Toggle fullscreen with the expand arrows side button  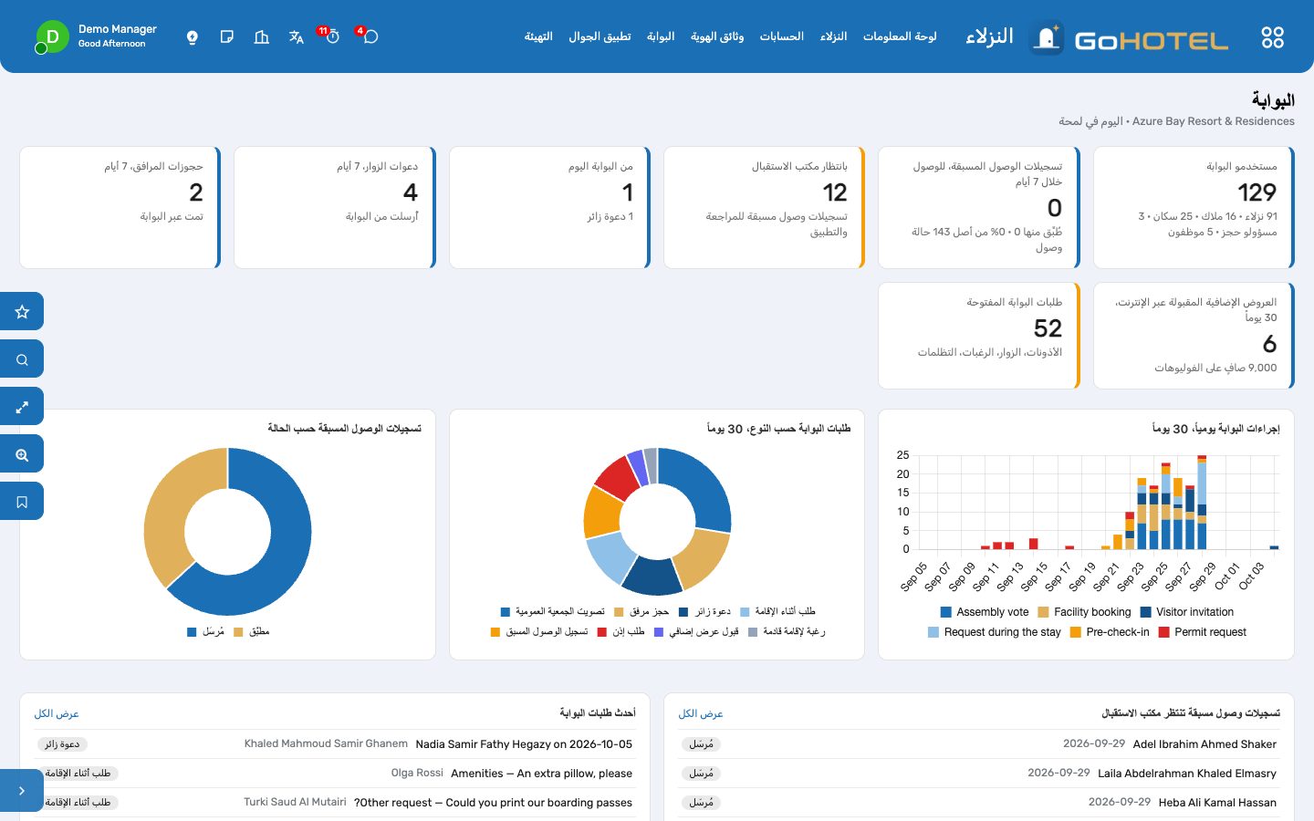[22, 406]
